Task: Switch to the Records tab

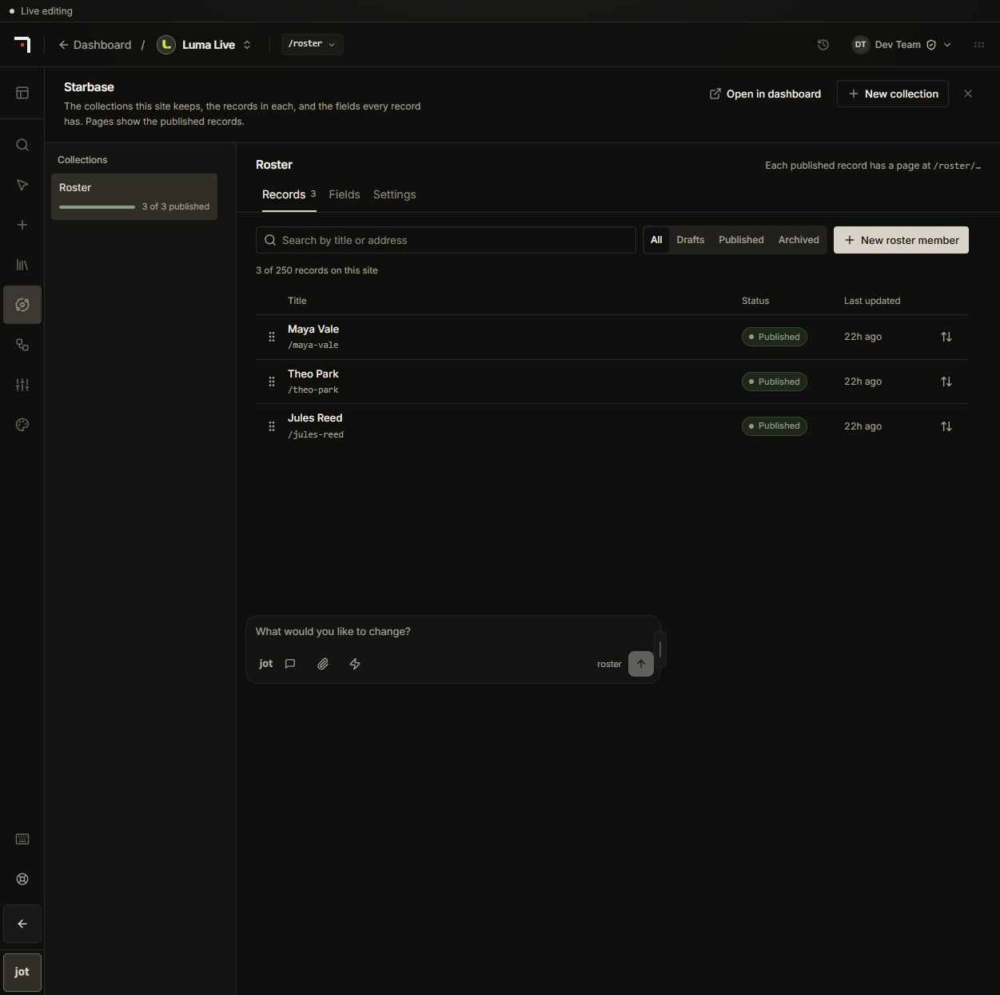Action: pos(289,194)
